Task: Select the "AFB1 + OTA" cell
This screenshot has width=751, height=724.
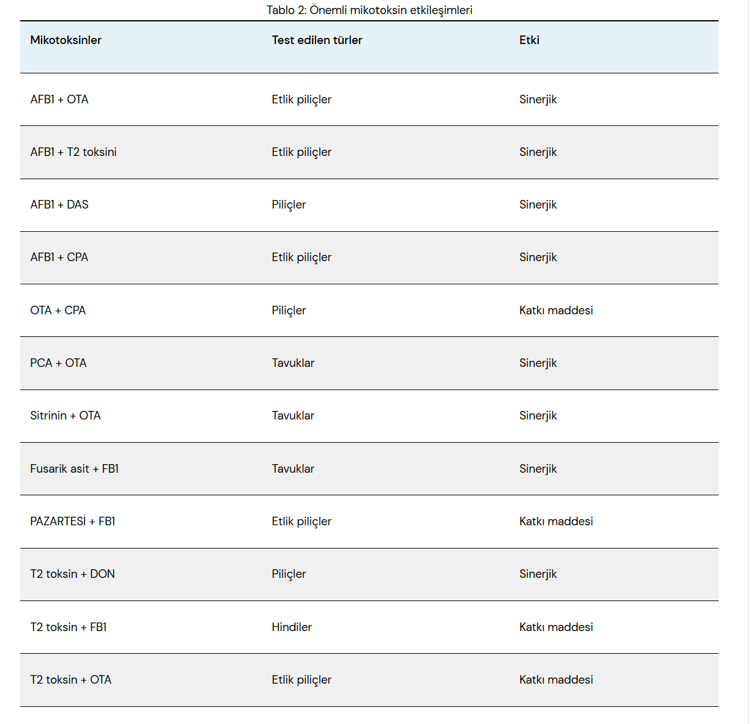Action: (x=59, y=100)
